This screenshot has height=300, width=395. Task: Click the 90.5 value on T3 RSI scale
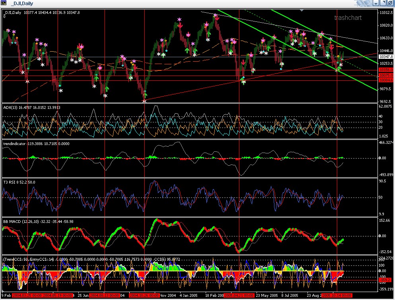click(382, 181)
